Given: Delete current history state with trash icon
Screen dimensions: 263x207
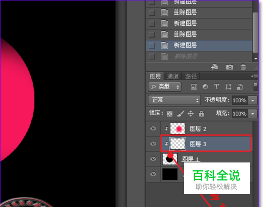Looking at the screenshot, I should click(243, 67).
